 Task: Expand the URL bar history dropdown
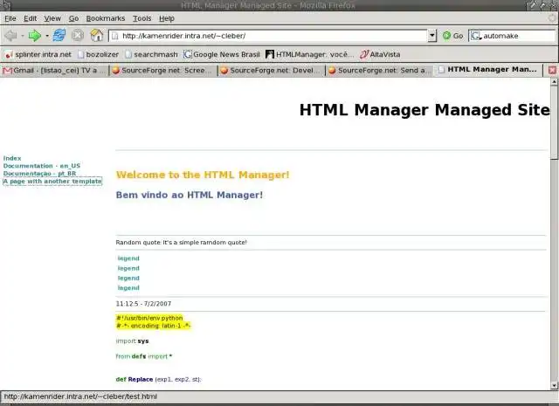(432, 36)
